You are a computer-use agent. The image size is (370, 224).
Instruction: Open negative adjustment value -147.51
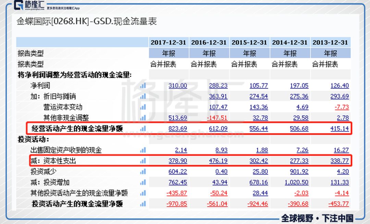[x=217, y=118]
